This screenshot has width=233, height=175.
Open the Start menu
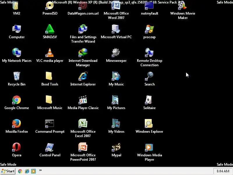pyautogui.click(x=8, y=171)
